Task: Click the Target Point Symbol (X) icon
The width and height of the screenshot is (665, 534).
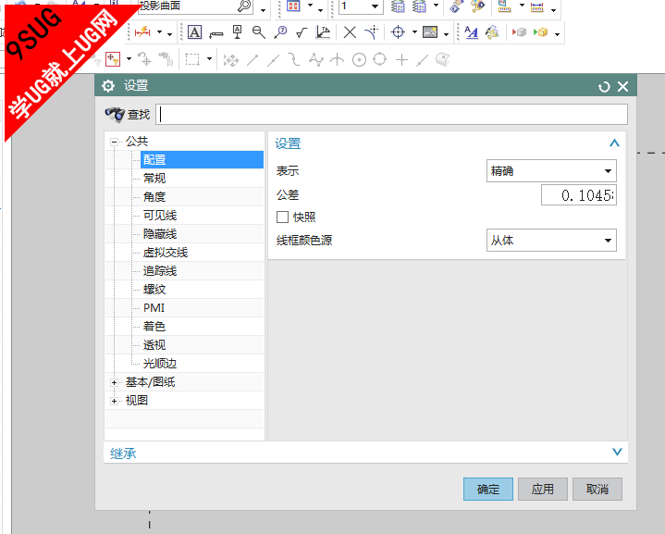Action: tap(350, 32)
